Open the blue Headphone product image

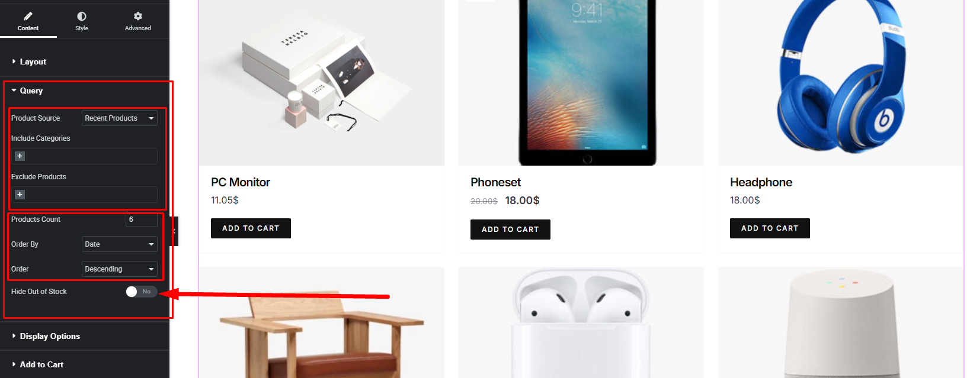840,82
